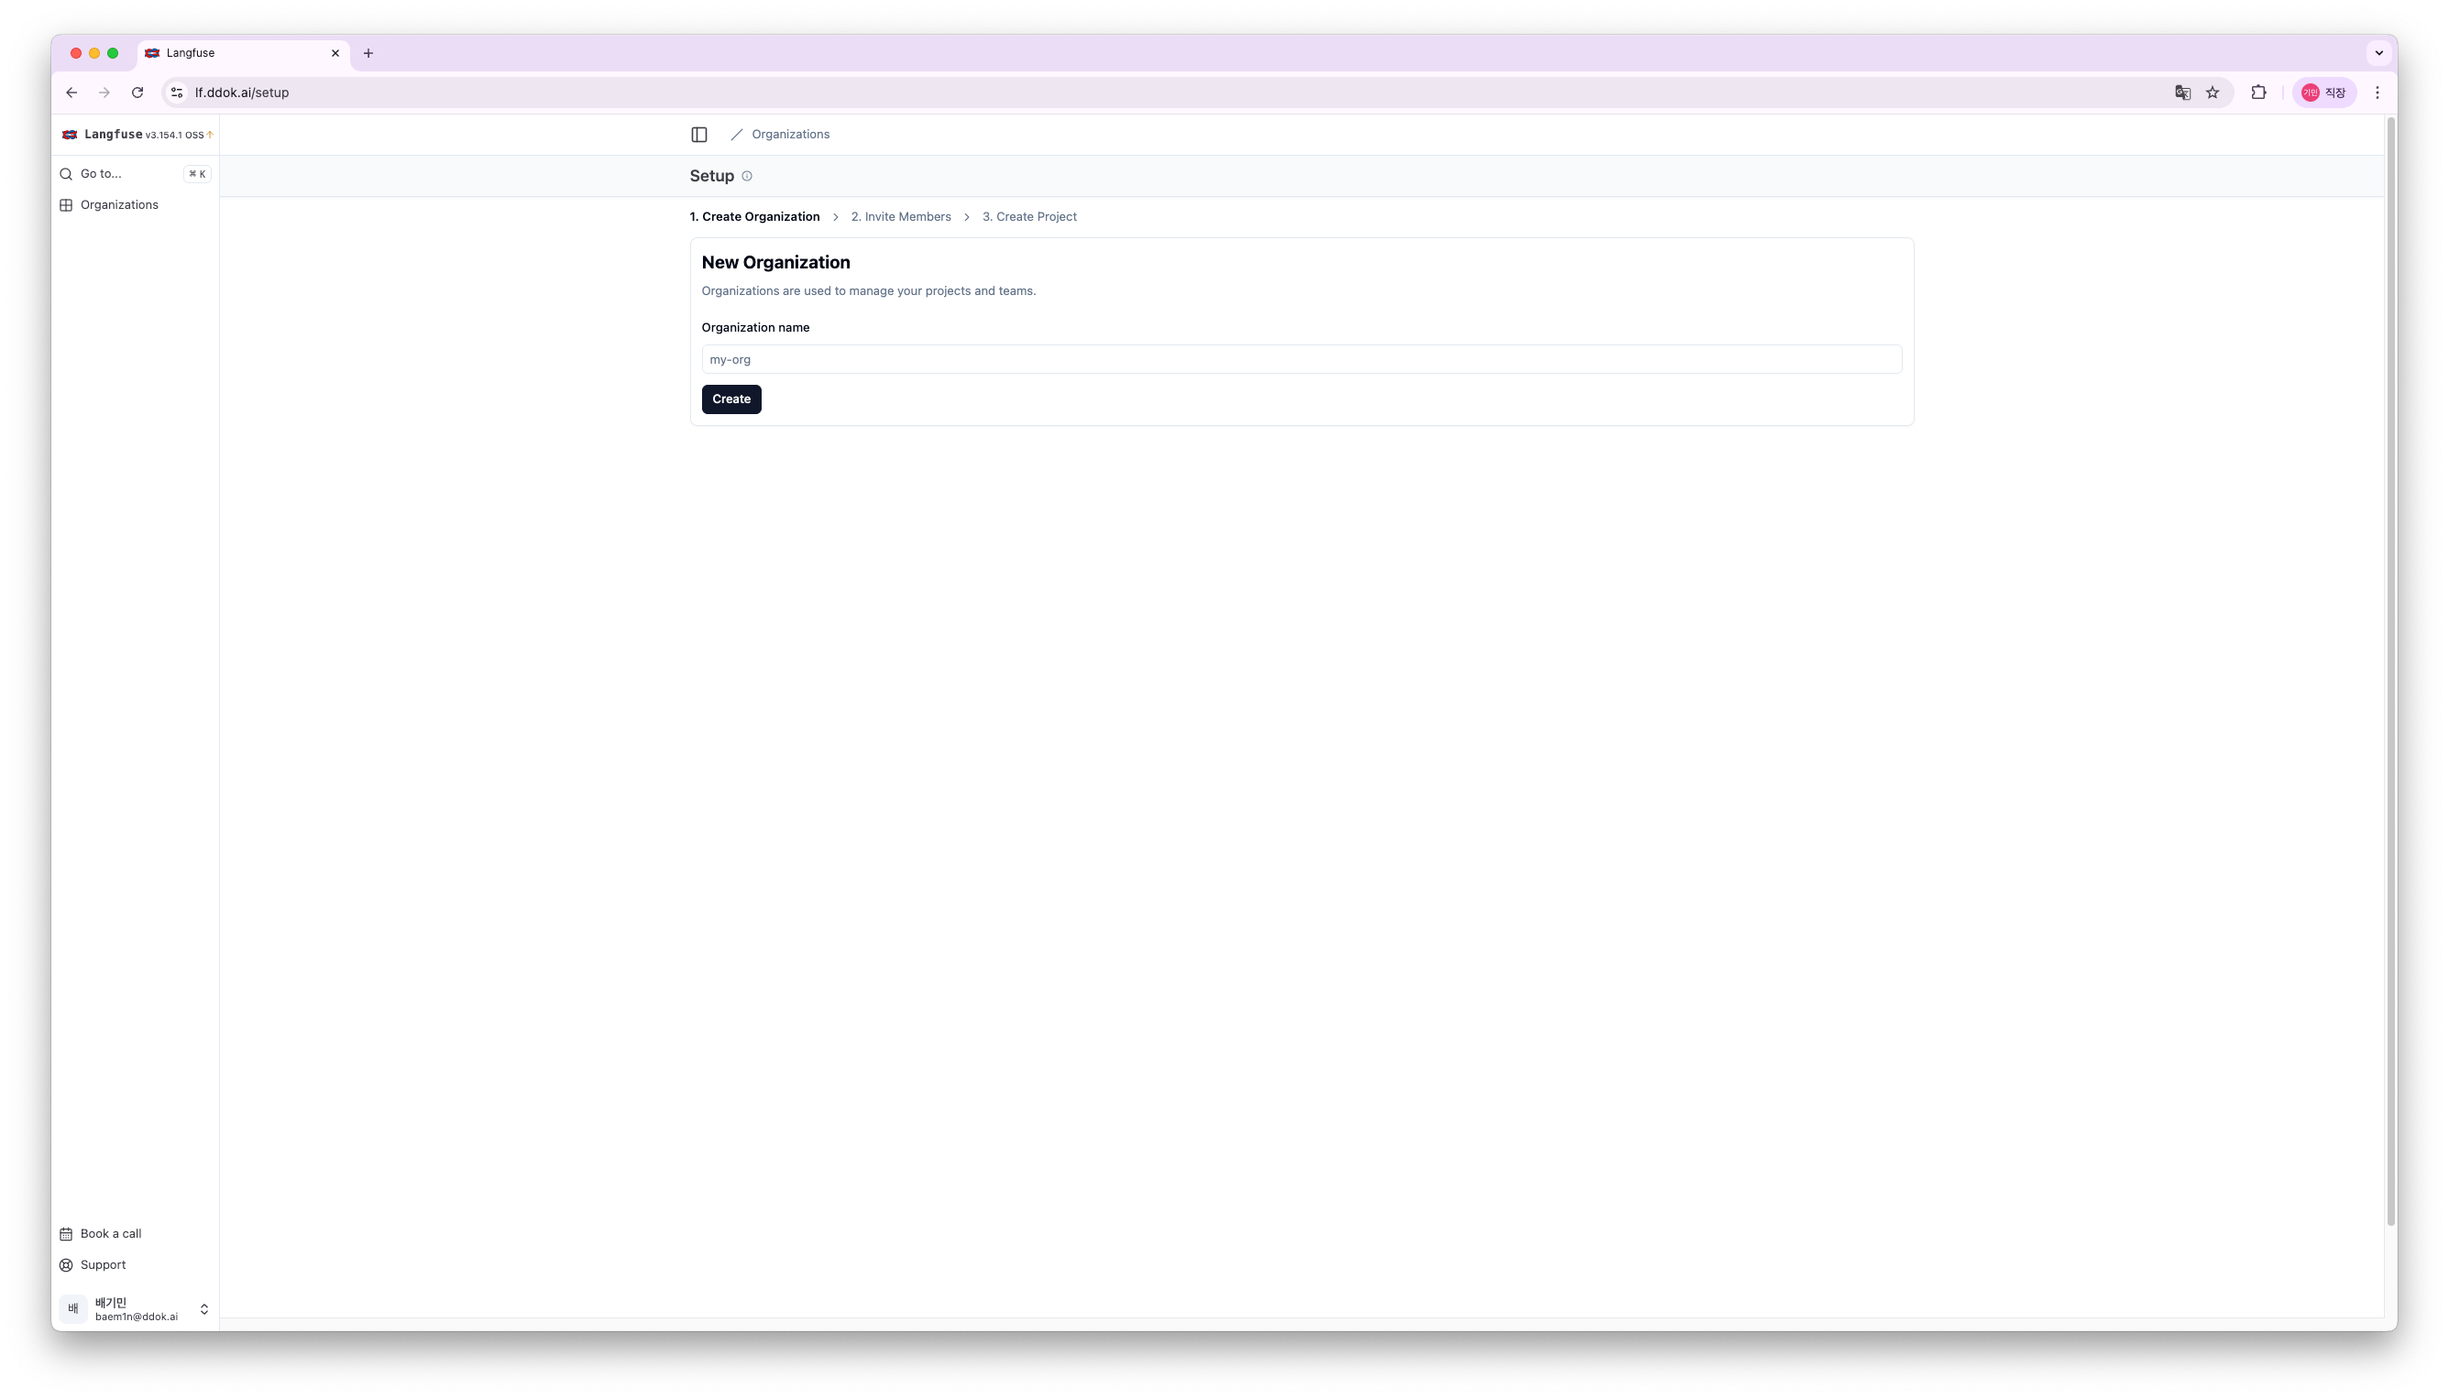Click the Create button

tap(731, 399)
